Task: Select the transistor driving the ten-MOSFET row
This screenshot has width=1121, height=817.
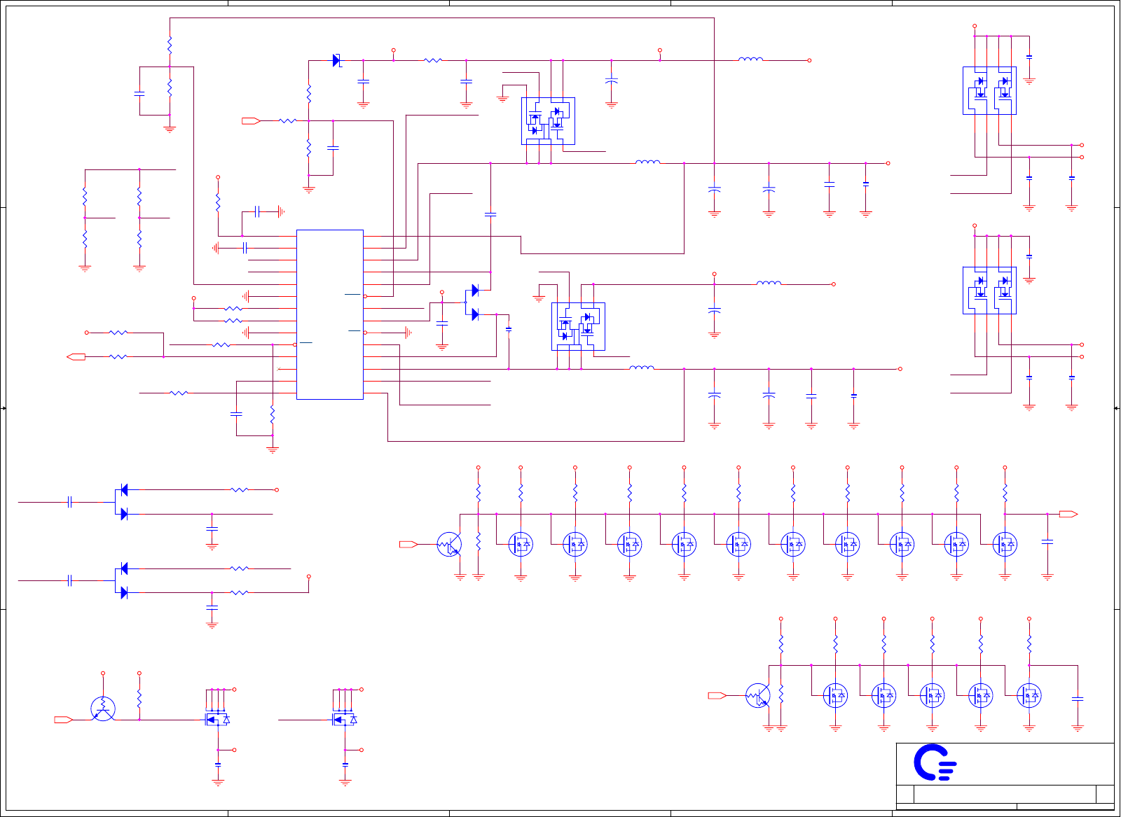Action: coord(449,544)
